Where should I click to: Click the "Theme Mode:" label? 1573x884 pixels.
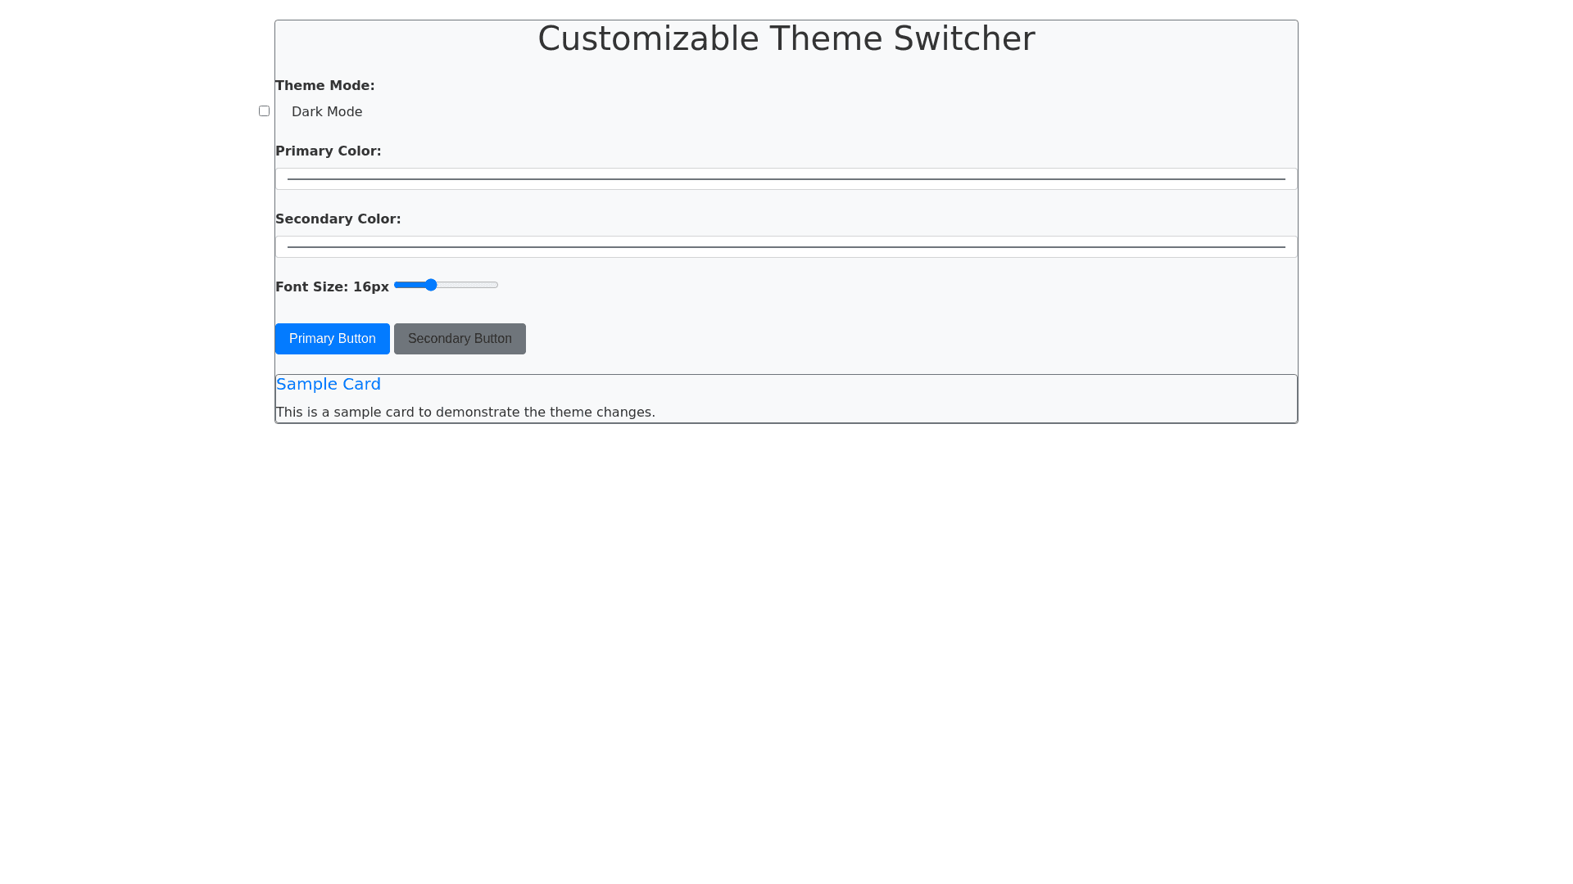tap(324, 86)
